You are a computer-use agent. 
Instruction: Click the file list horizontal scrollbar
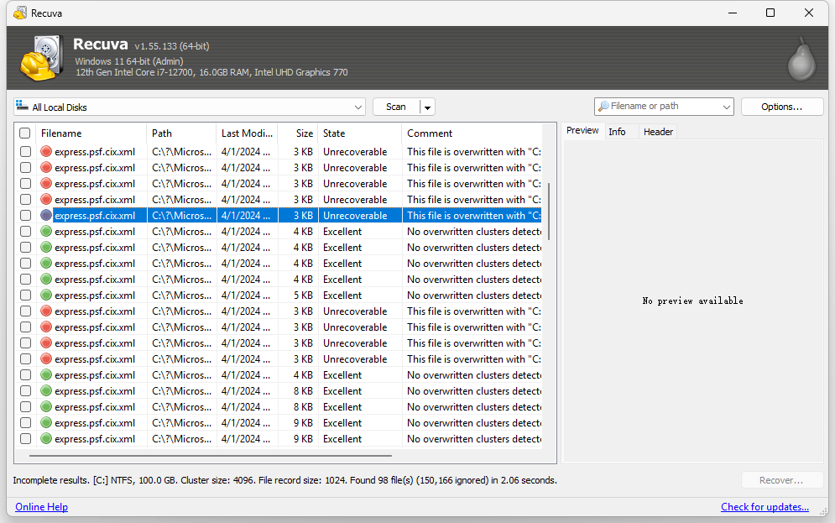tap(211, 456)
